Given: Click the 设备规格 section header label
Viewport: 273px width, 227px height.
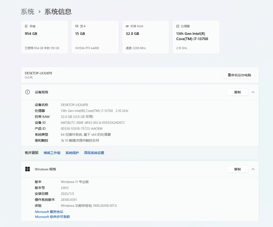Looking at the screenshot, I should (41, 92).
